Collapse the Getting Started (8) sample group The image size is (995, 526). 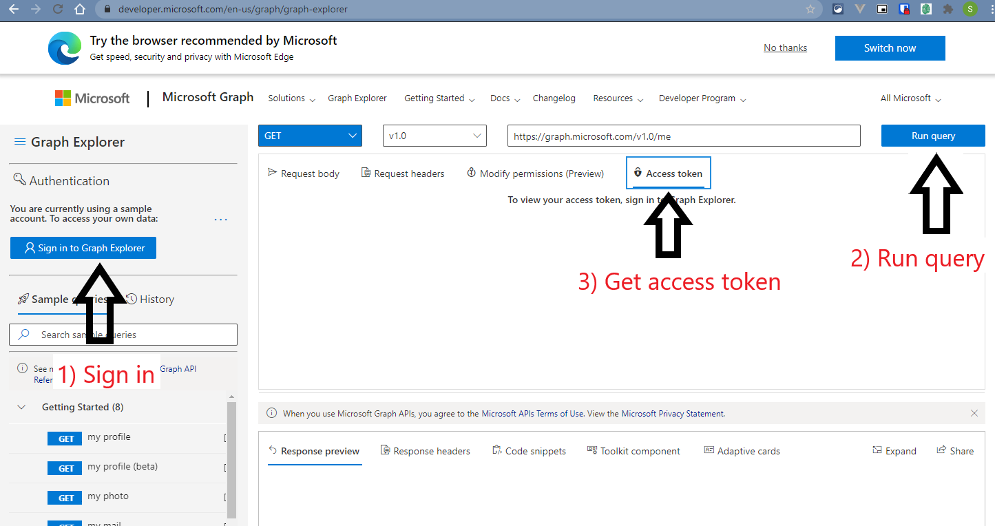(21, 407)
